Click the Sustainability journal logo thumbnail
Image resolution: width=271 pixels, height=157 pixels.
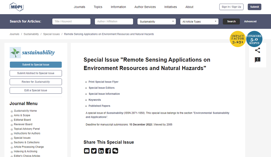15,52
